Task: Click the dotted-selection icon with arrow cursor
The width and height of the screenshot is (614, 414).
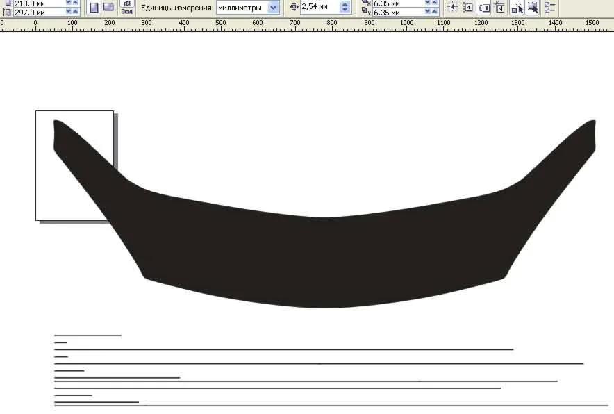Action: click(517, 8)
